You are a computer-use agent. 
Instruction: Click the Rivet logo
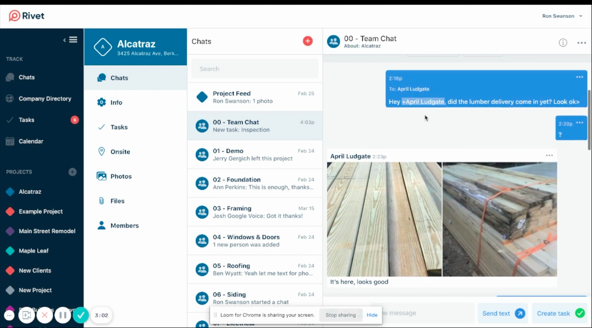pyautogui.click(x=27, y=16)
